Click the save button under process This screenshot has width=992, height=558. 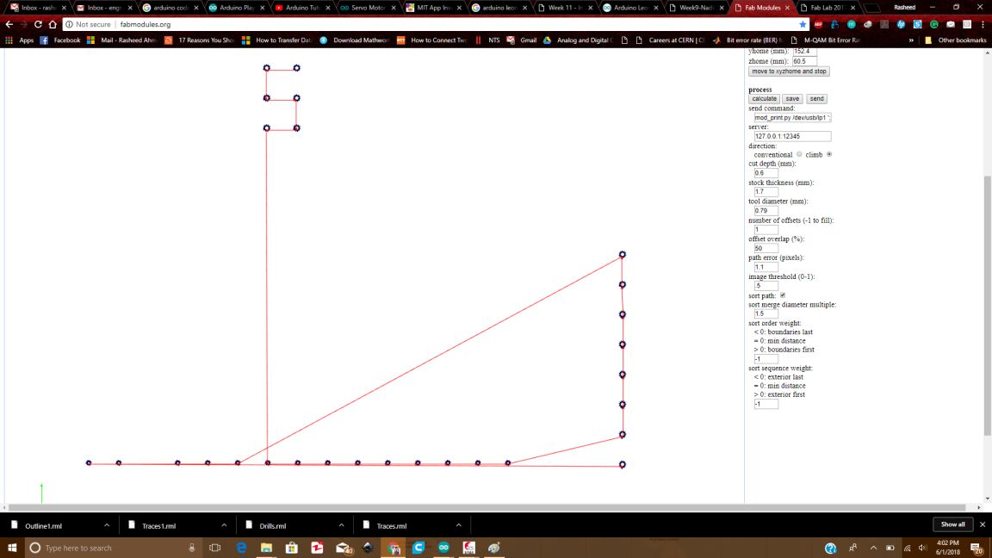[x=792, y=99]
